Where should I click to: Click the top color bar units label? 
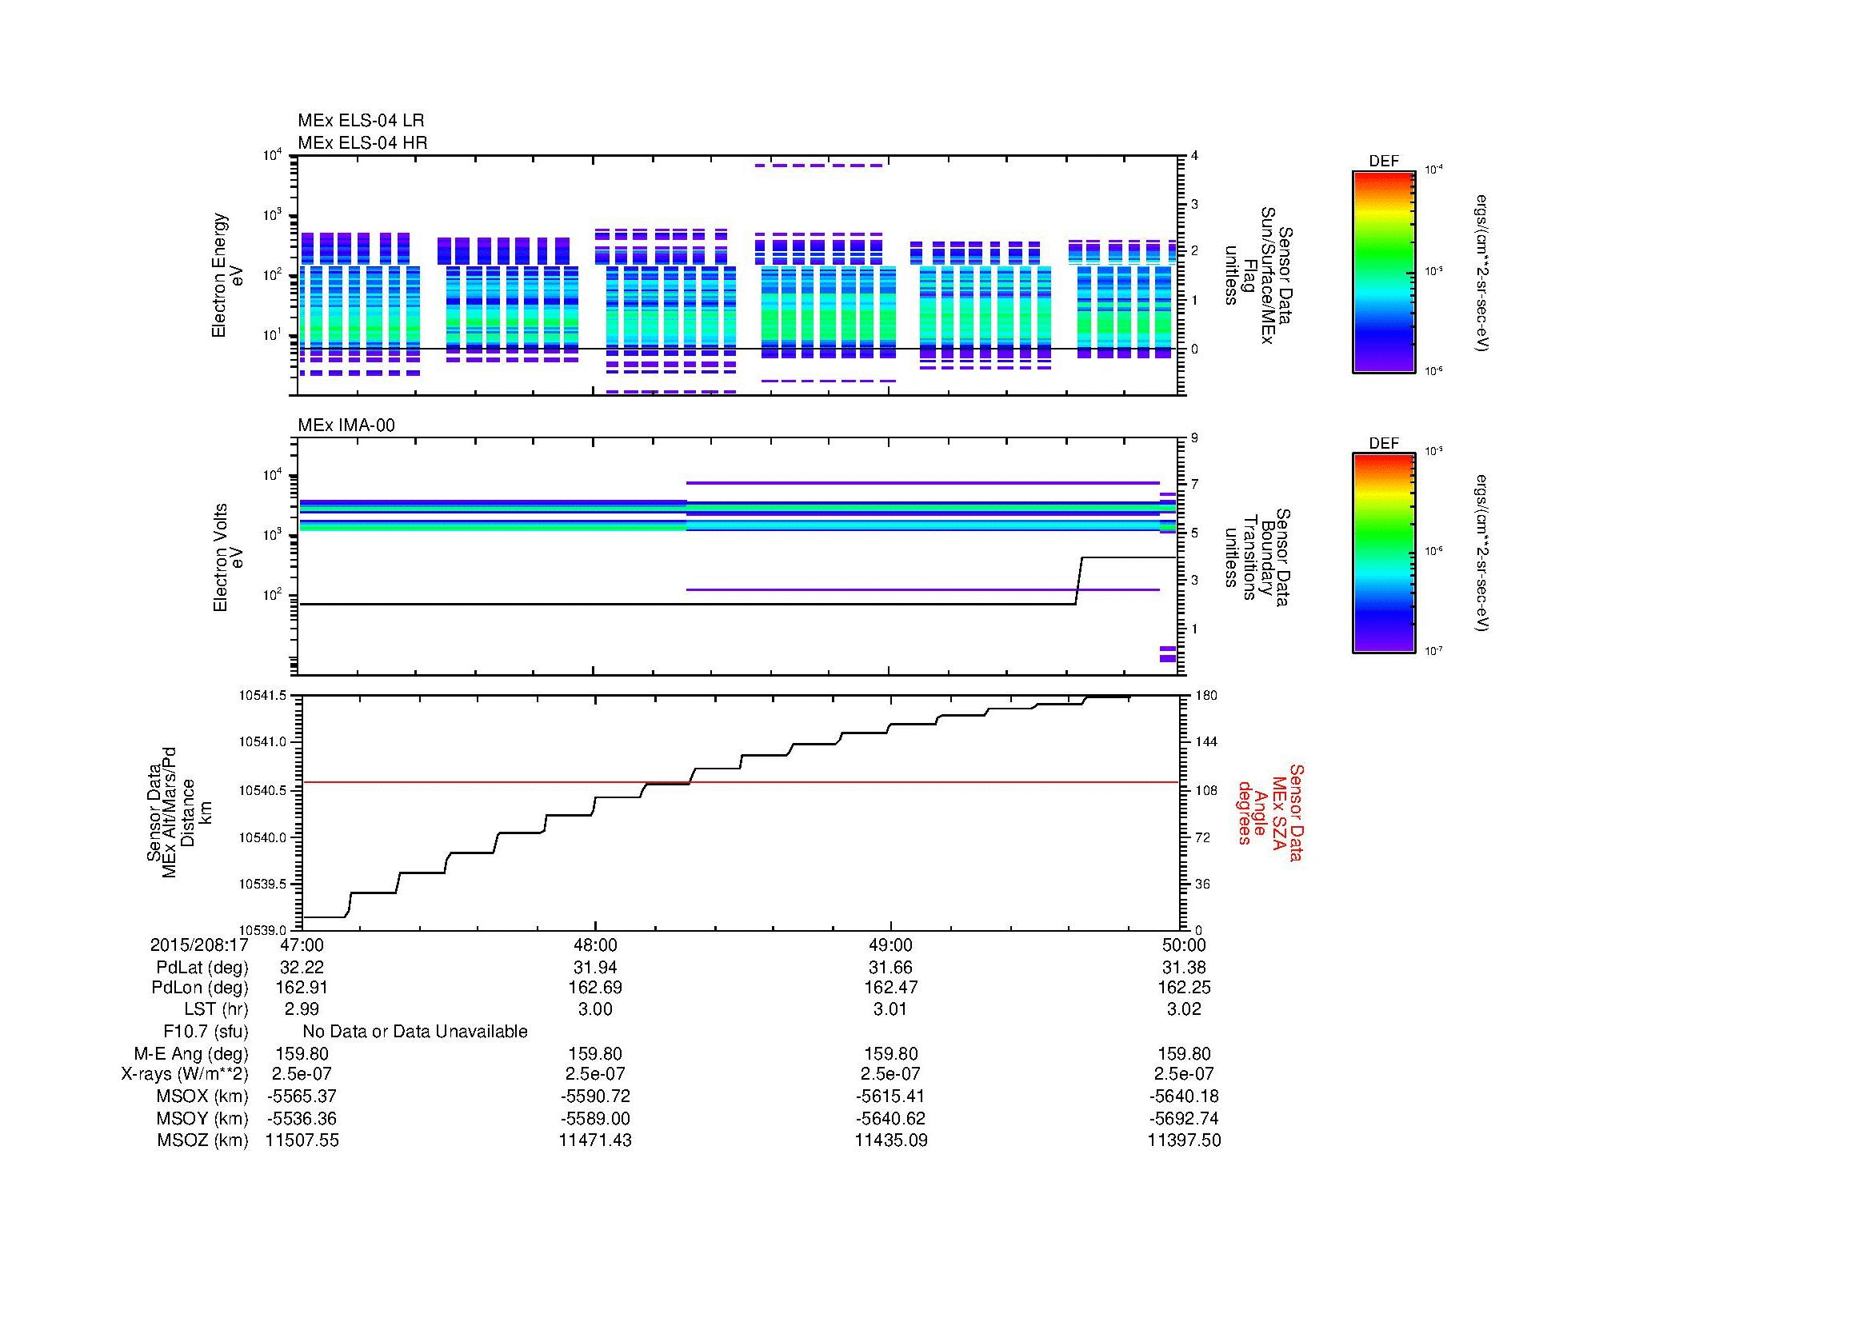1482,273
